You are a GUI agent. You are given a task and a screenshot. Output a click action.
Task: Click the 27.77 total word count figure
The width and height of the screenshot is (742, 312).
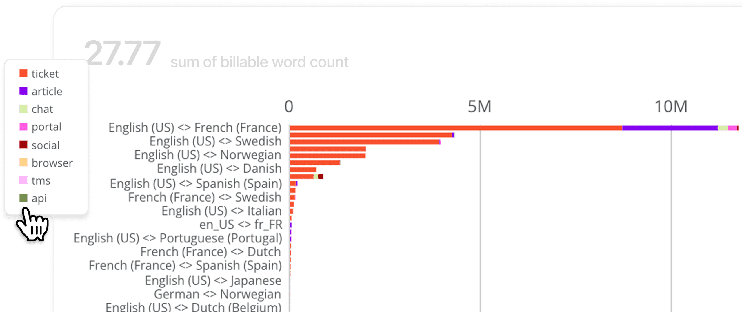click(x=122, y=54)
